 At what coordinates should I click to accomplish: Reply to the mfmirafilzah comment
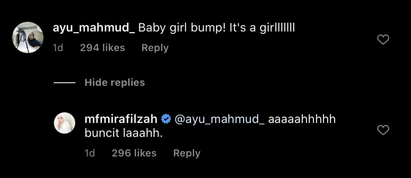187,153
